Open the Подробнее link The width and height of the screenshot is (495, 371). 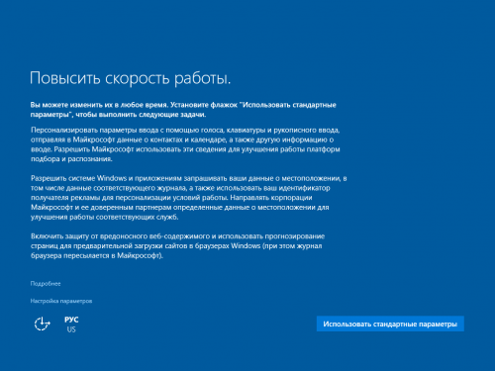coord(46,284)
